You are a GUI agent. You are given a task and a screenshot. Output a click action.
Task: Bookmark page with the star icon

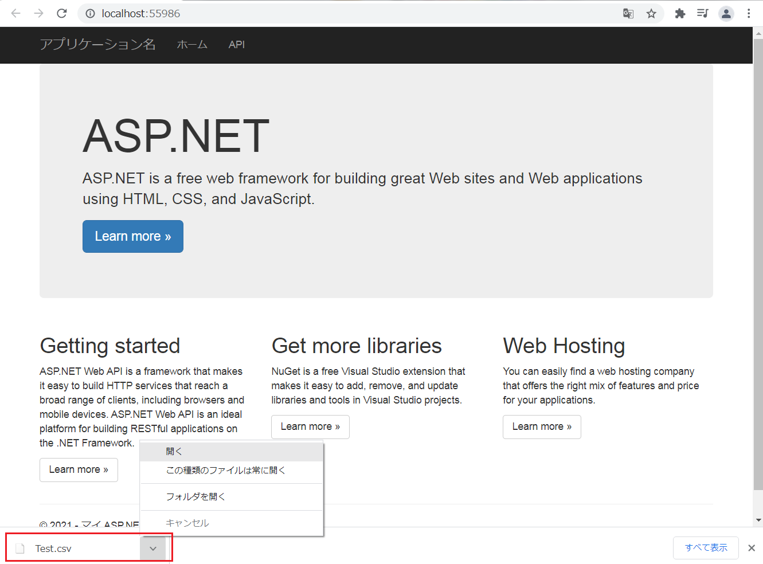point(651,13)
